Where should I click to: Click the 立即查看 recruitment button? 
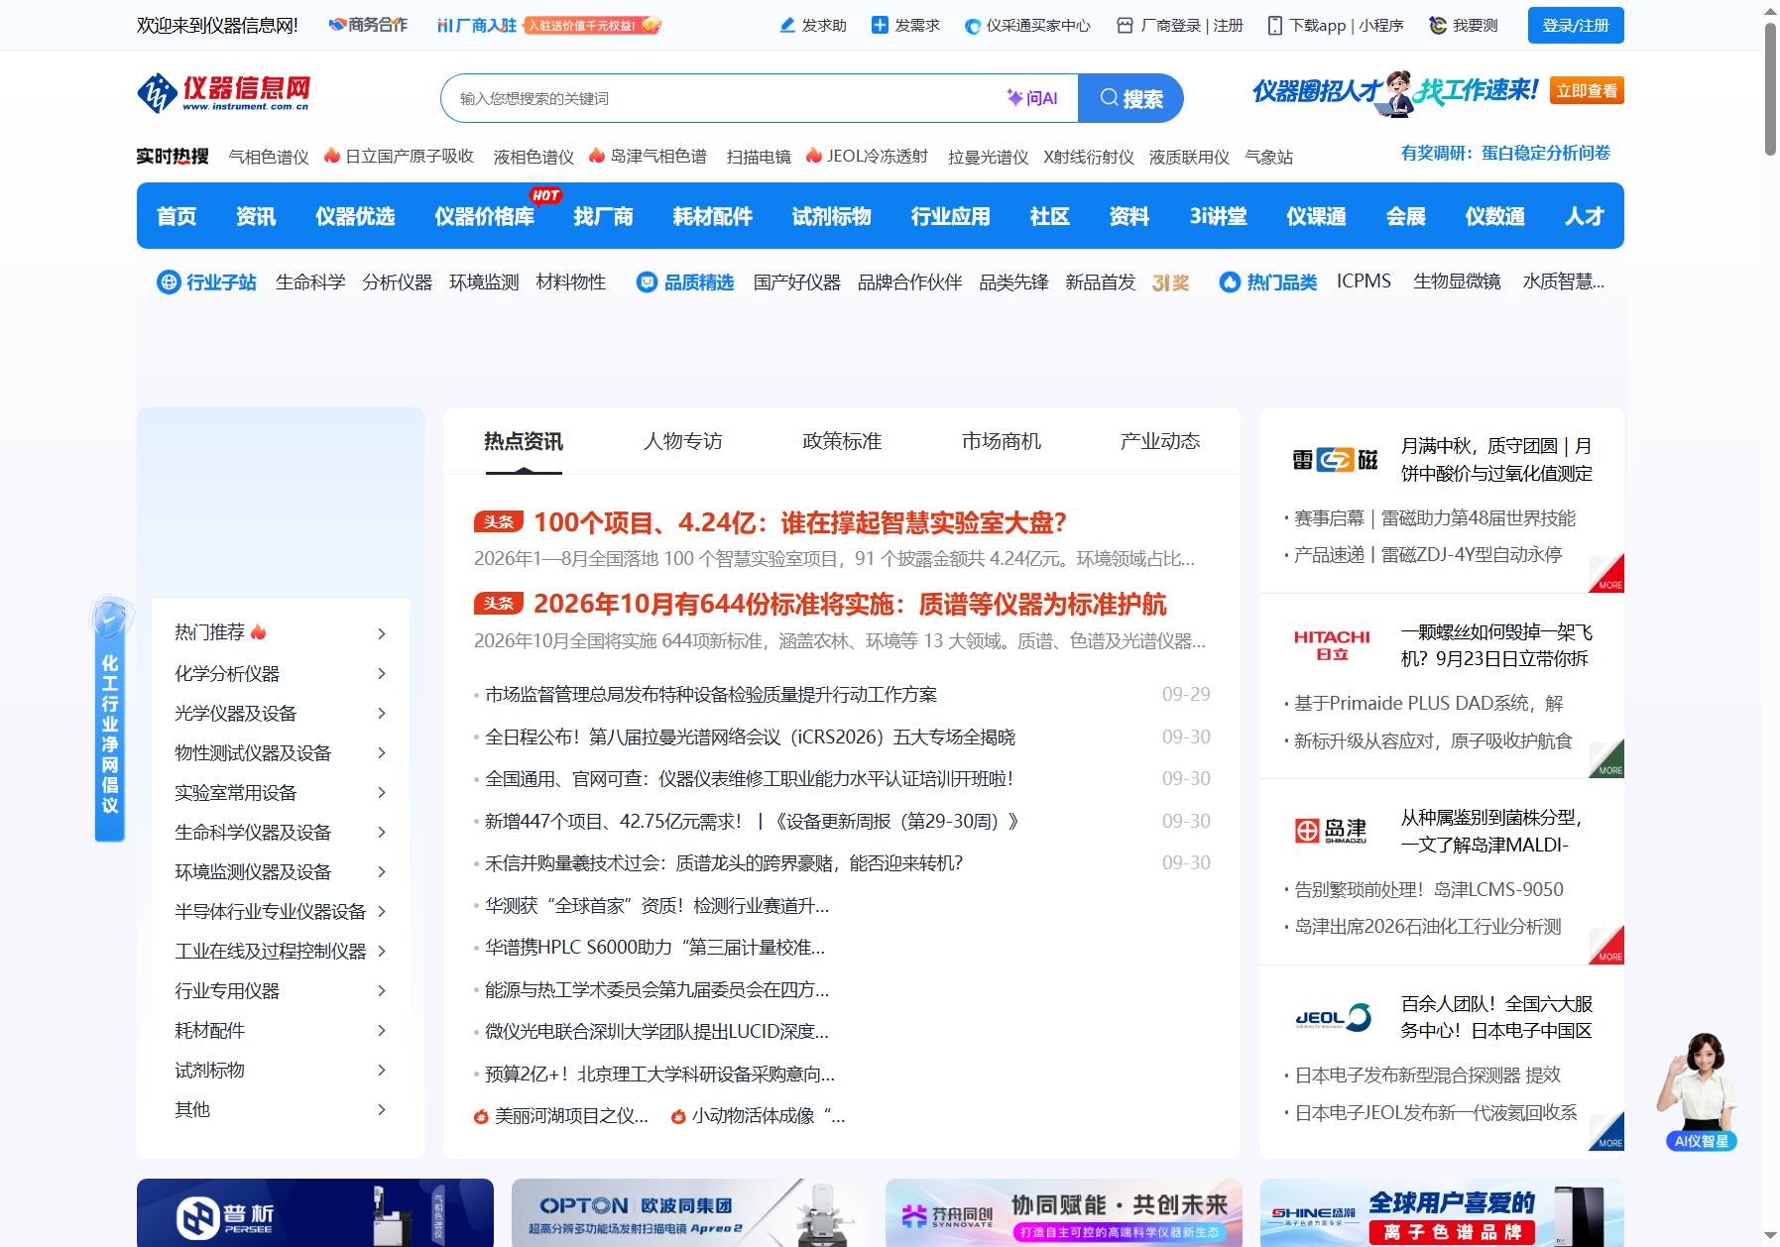pyautogui.click(x=1587, y=91)
